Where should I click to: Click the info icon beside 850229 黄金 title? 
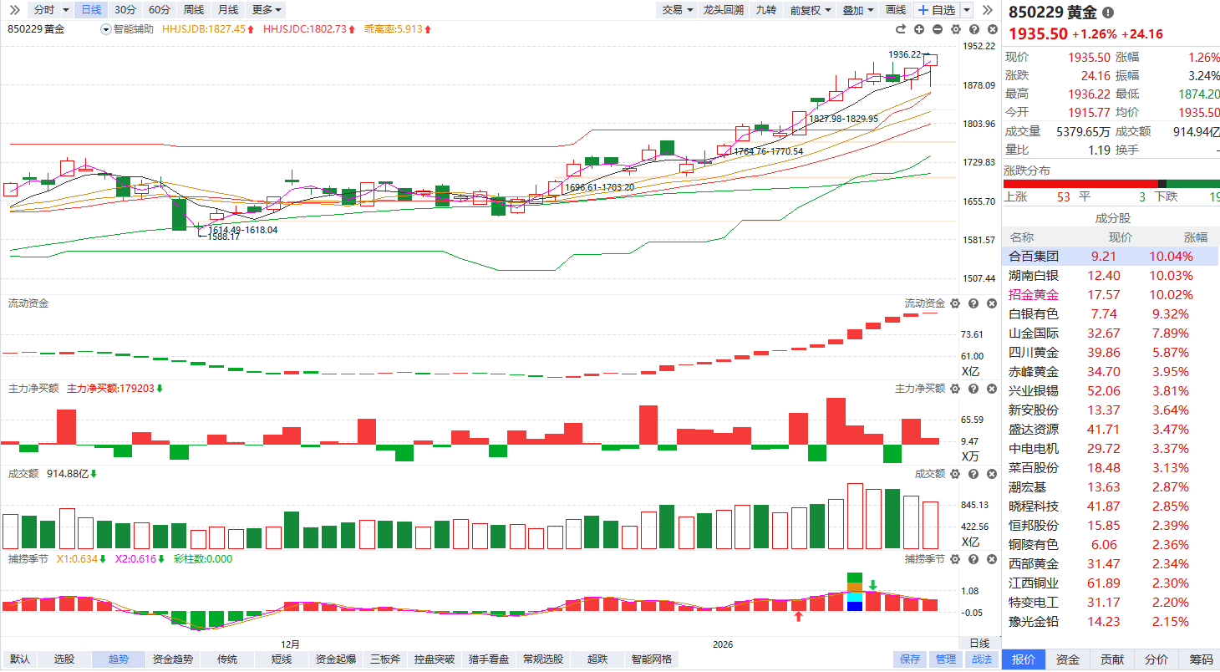click(1108, 13)
